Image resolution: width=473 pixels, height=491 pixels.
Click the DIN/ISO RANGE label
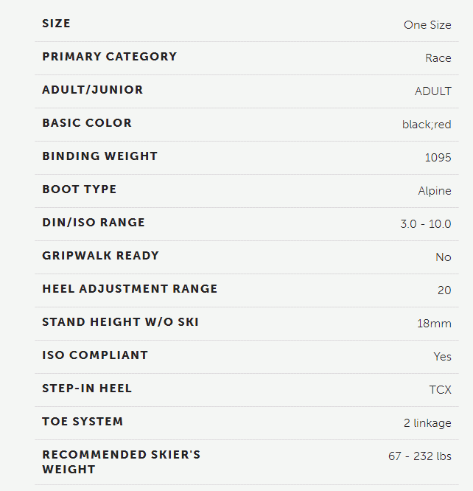click(94, 223)
